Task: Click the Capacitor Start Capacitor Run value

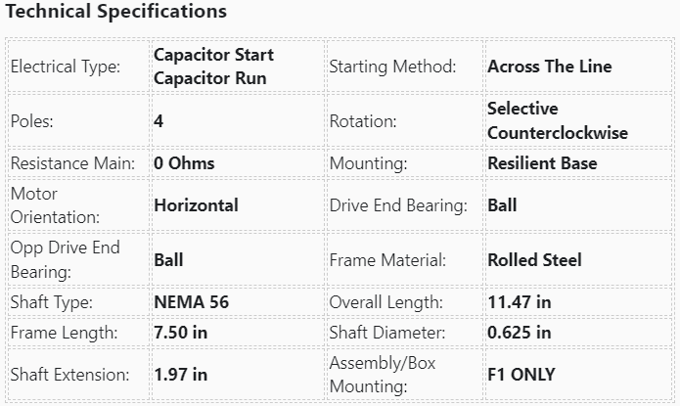Action: [213, 67]
